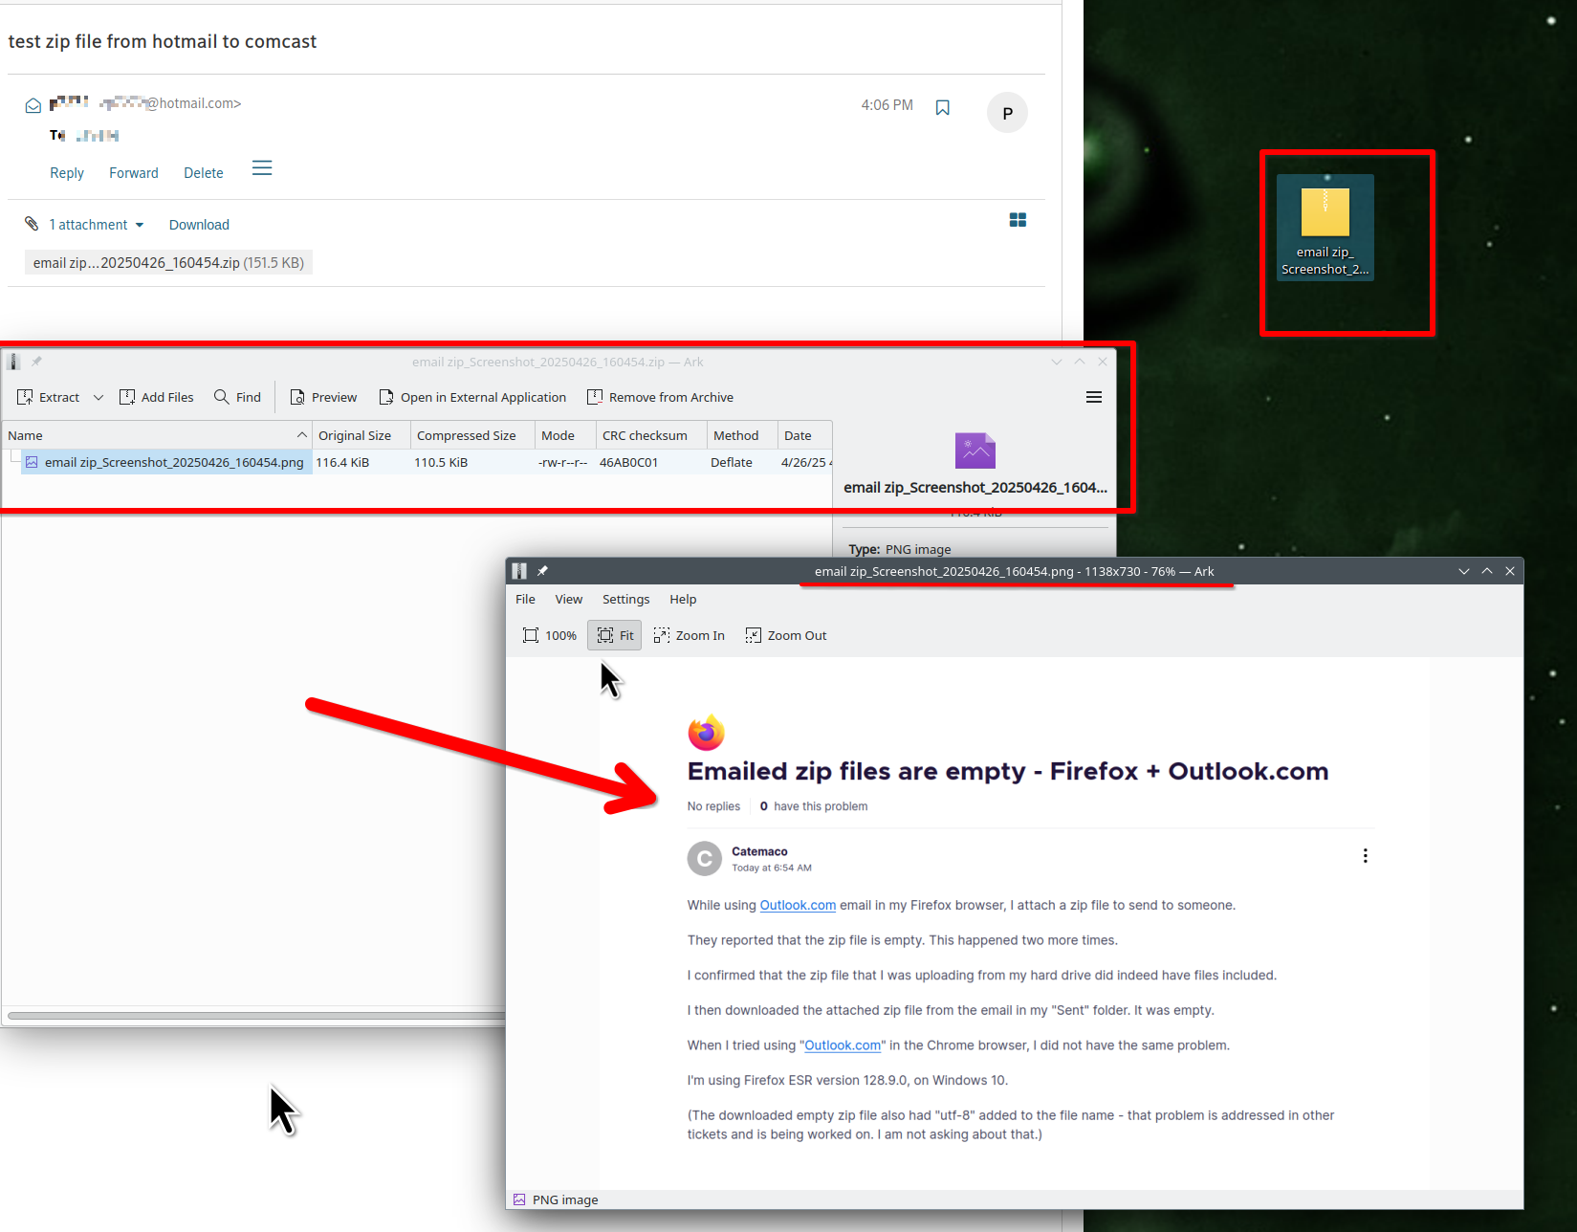Sort by the Mode column header
This screenshot has height=1232, width=1577.
click(x=565, y=435)
